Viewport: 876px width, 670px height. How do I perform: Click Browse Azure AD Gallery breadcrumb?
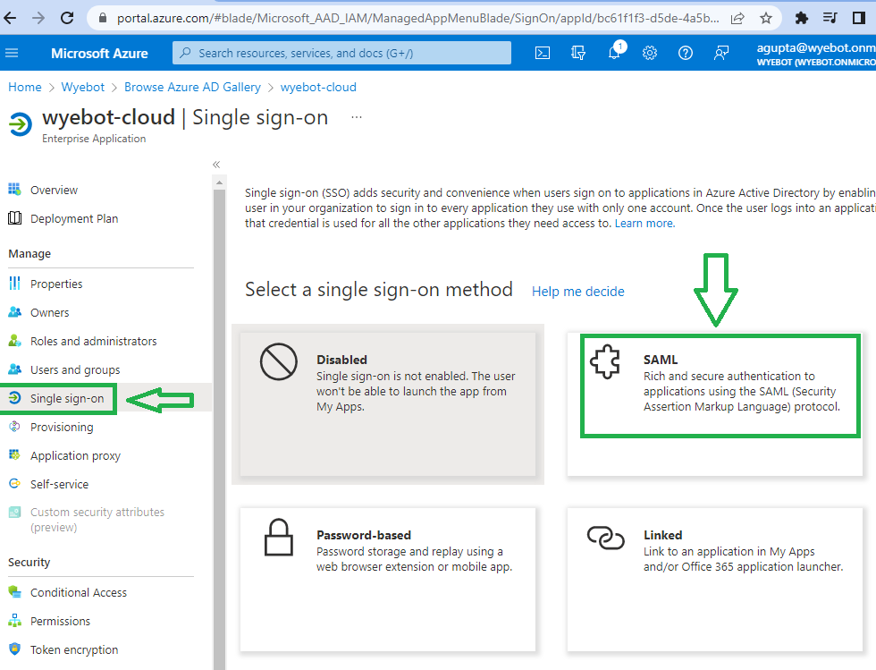click(192, 88)
